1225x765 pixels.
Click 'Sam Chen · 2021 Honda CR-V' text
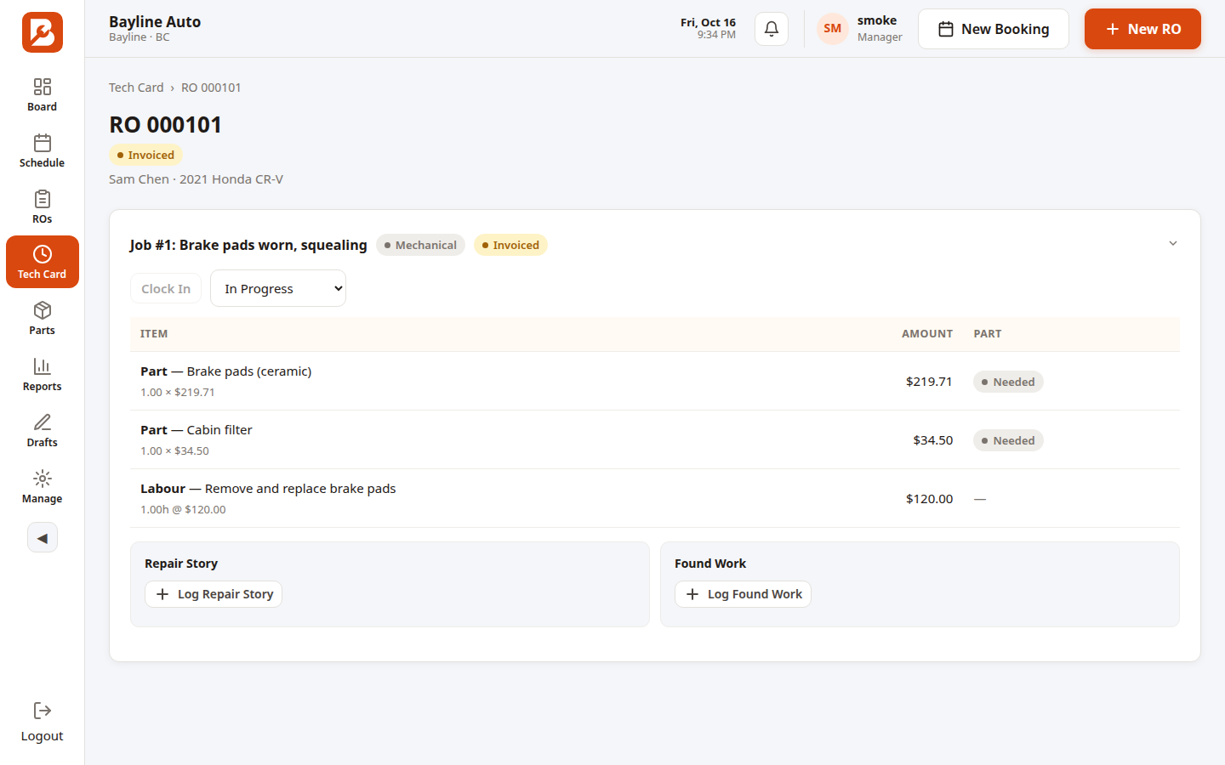pyautogui.click(x=196, y=179)
